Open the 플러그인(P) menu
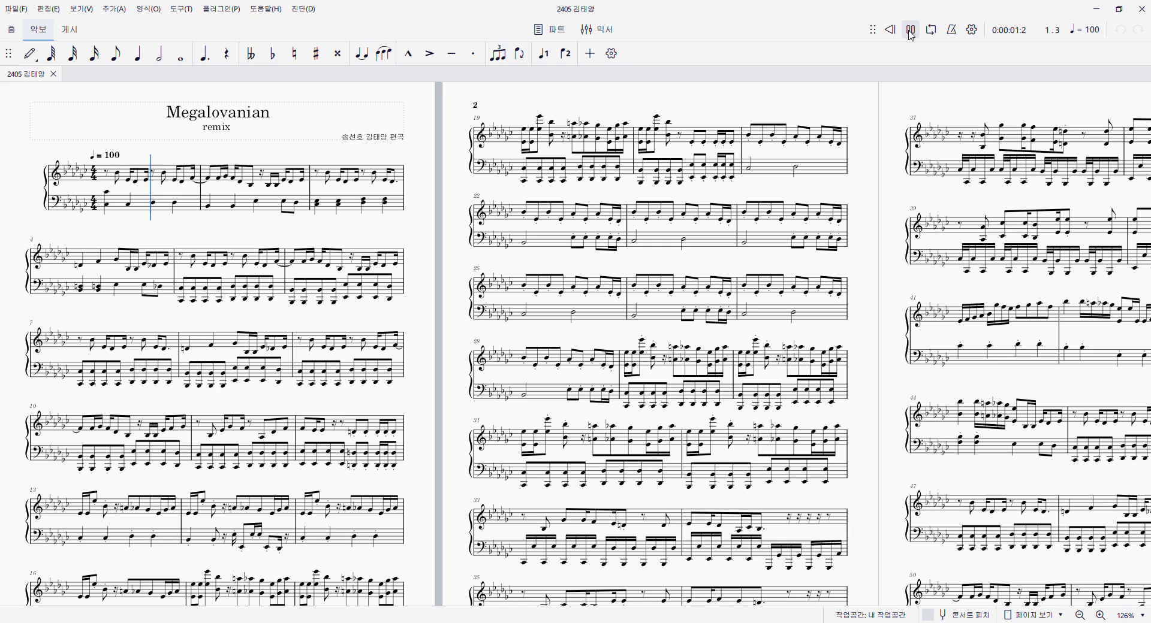Image resolution: width=1151 pixels, height=623 pixels. click(221, 9)
